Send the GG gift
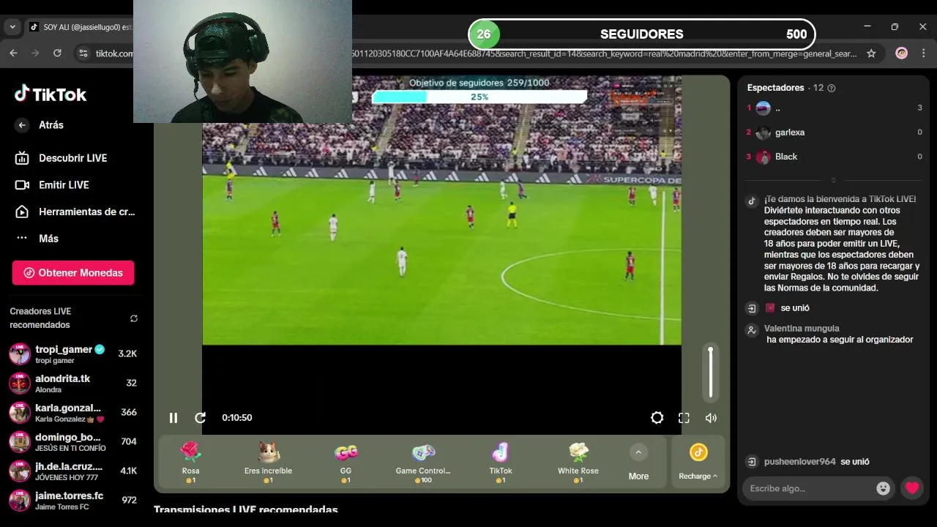The height and width of the screenshot is (527, 937). tap(346, 462)
